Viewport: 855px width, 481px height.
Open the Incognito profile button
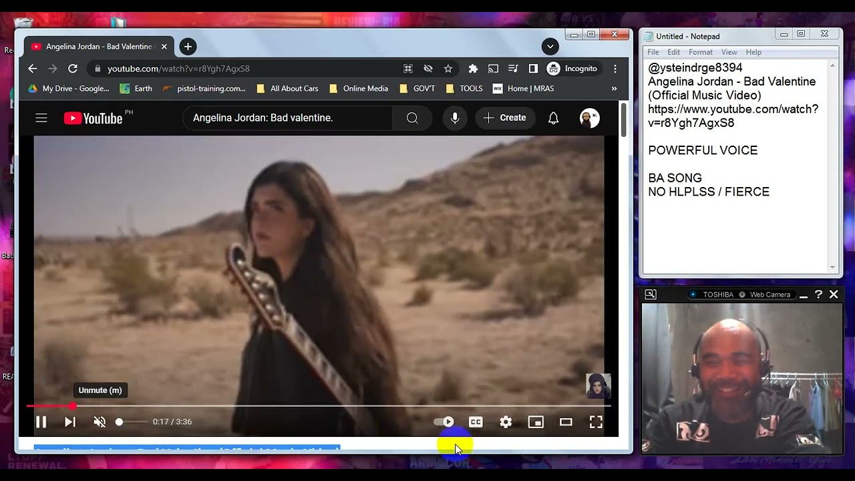pos(572,68)
